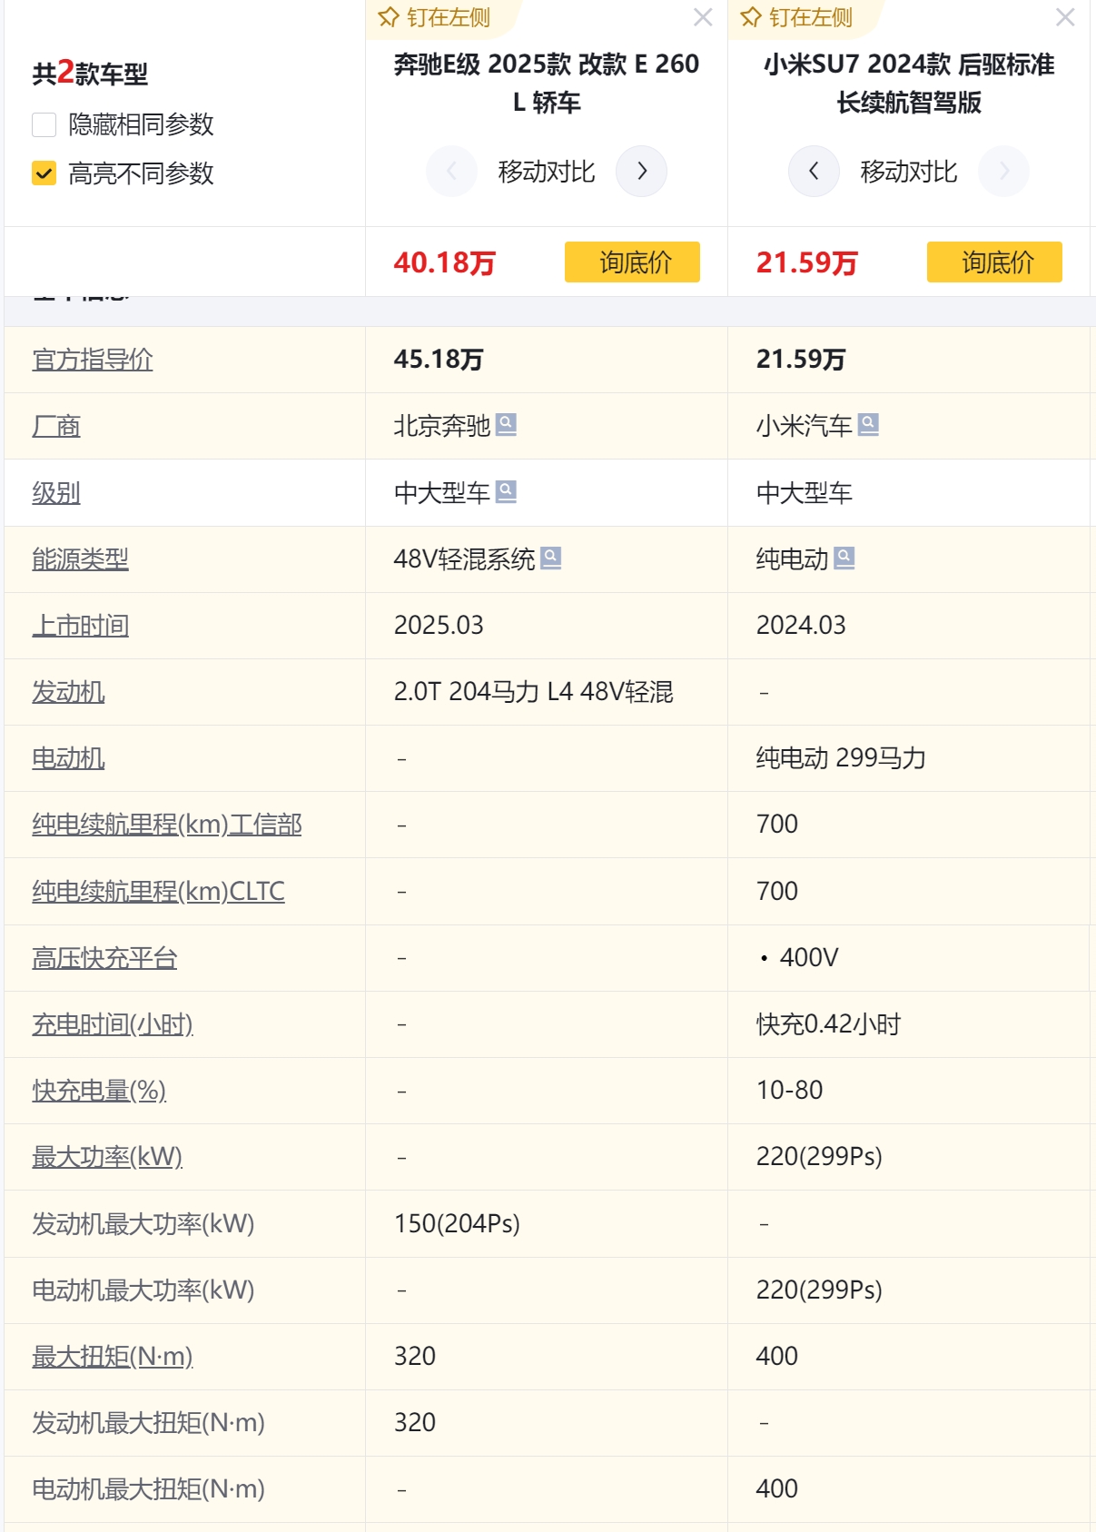Screen dimensions: 1096x1532
Task: Open info icon beside 48V轻混系统
Action: [551, 558]
